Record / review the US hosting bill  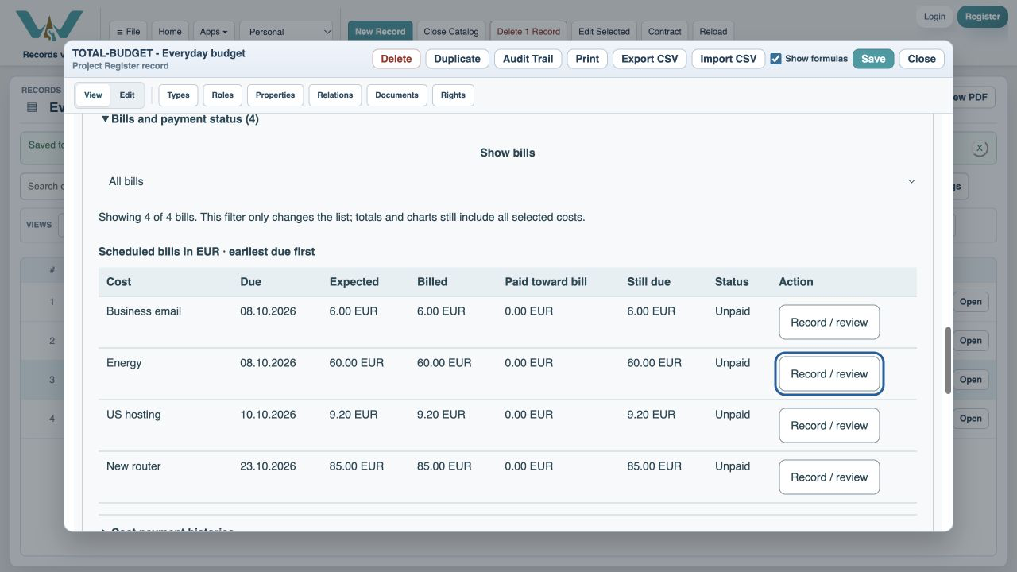829,426
